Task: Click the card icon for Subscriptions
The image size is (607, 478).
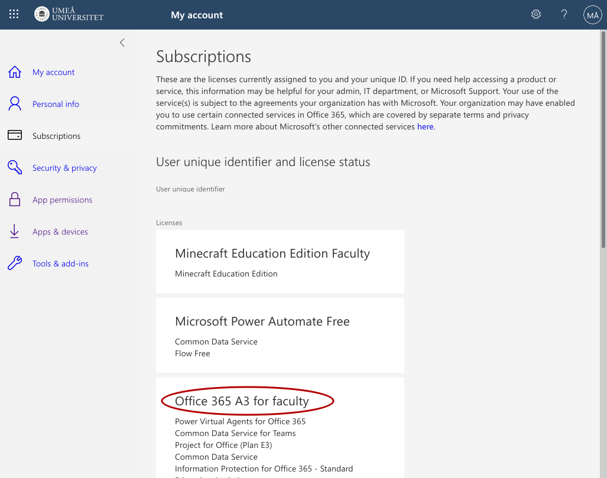Action: point(15,135)
